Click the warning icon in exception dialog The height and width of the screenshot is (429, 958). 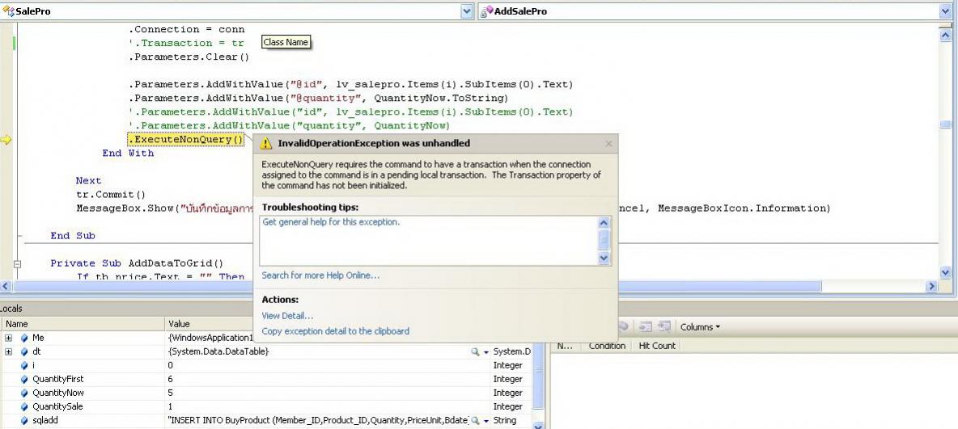pyautogui.click(x=265, y=144)
